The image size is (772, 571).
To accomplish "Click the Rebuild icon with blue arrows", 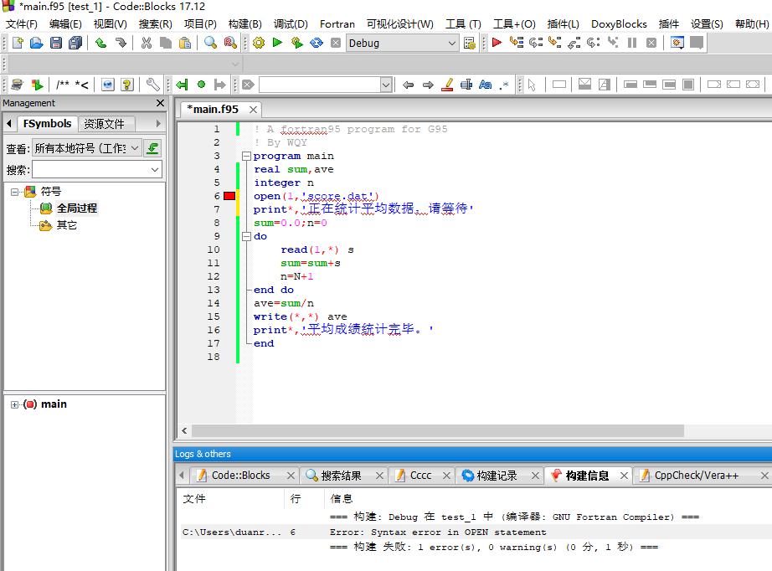I will 317,43.
